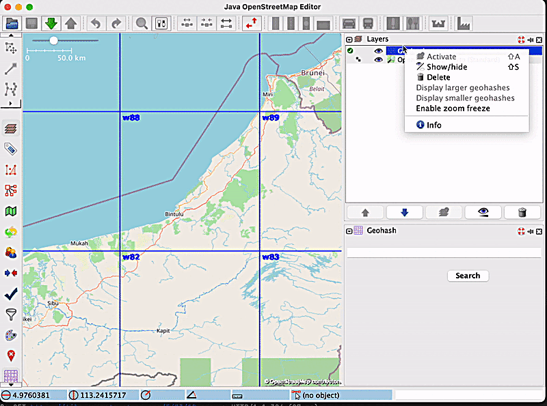The width and height of the screenshot is (547, 406).
Task: Open the map paint palette panel
Action: [x=11, y=335]
